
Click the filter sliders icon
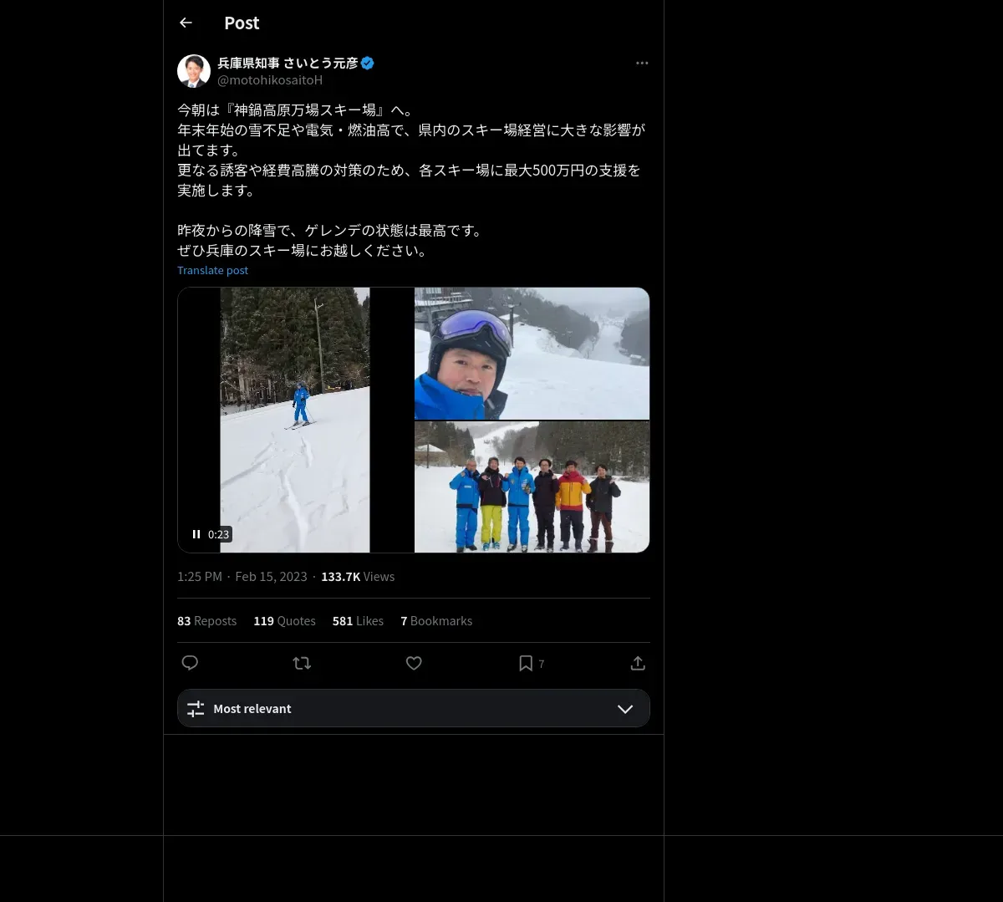click(196, 709)
